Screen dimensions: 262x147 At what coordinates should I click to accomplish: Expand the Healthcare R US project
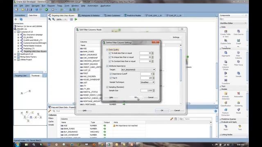click(15, 54)
